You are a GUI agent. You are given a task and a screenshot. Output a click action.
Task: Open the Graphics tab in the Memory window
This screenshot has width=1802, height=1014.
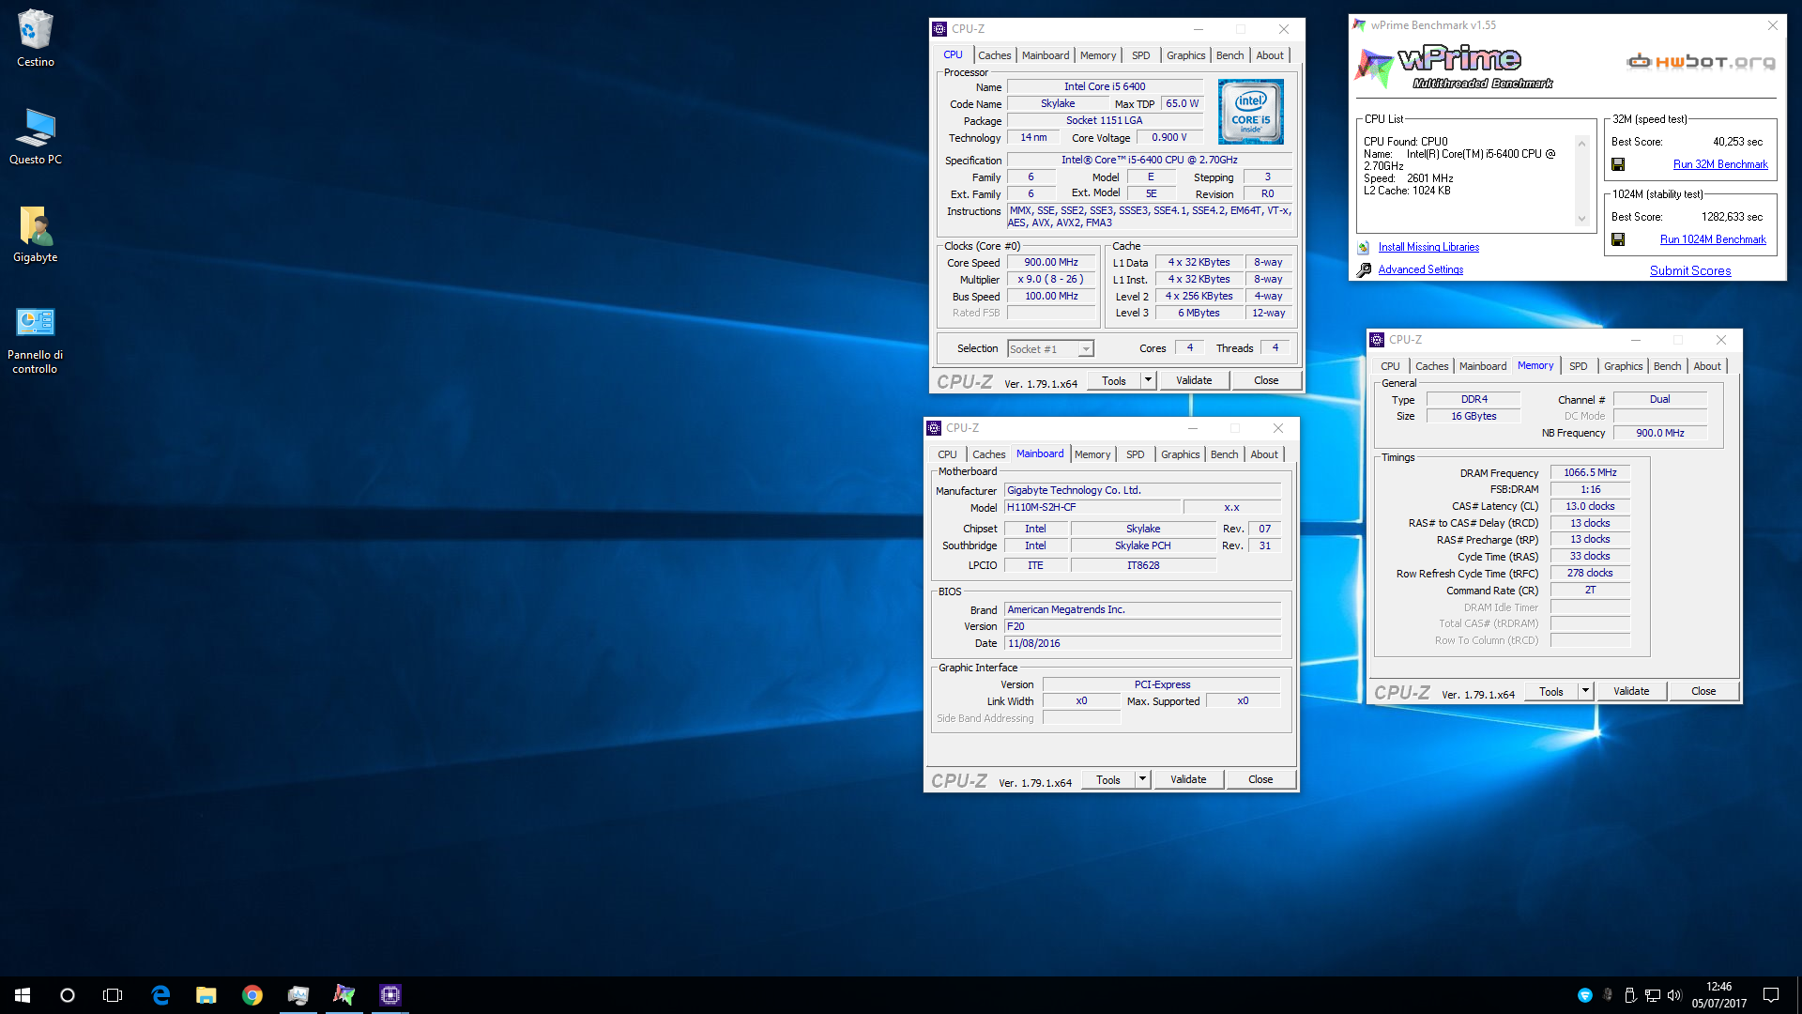pyautogui.click(x=1623, y=366)
